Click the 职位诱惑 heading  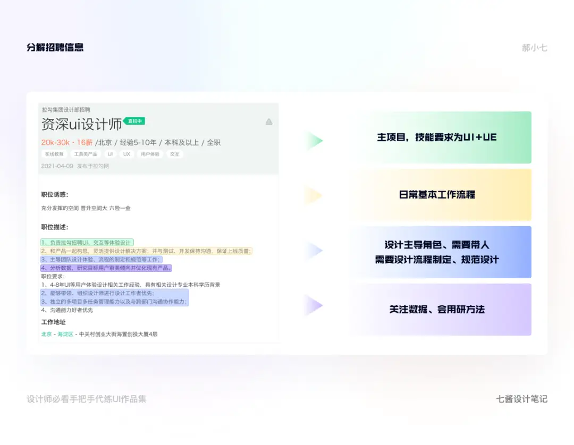55,194
